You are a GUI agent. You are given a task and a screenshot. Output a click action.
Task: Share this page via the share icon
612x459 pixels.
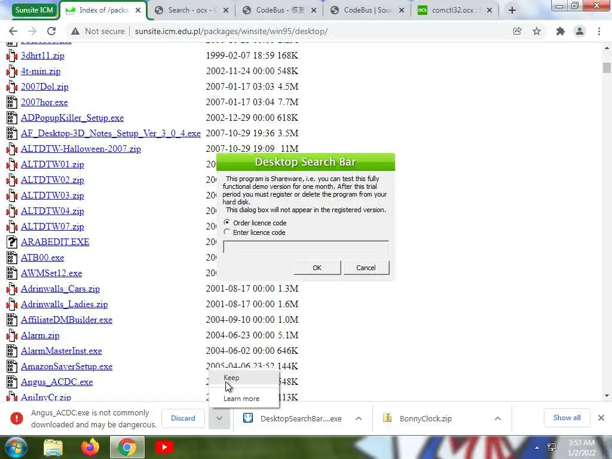(517, 31)
